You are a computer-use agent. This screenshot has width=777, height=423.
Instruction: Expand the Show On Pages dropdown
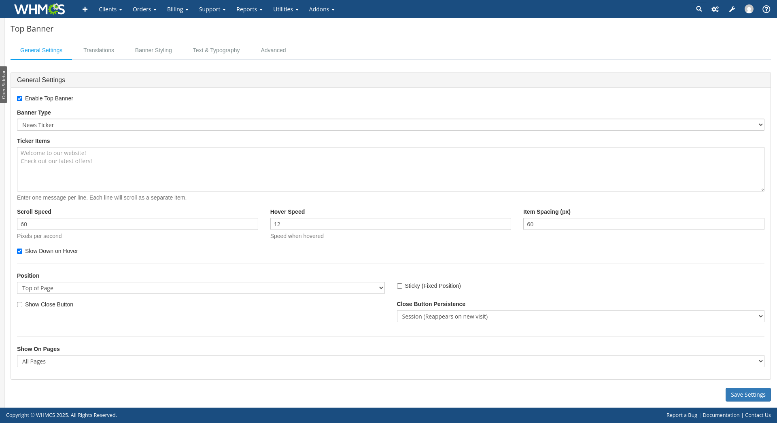click(390, 361)
